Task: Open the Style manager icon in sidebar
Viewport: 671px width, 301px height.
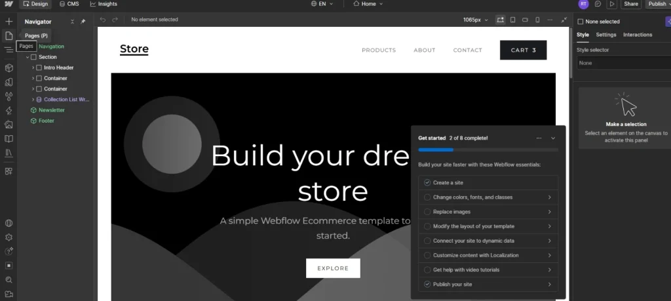Action: click(x=9, y=82)
